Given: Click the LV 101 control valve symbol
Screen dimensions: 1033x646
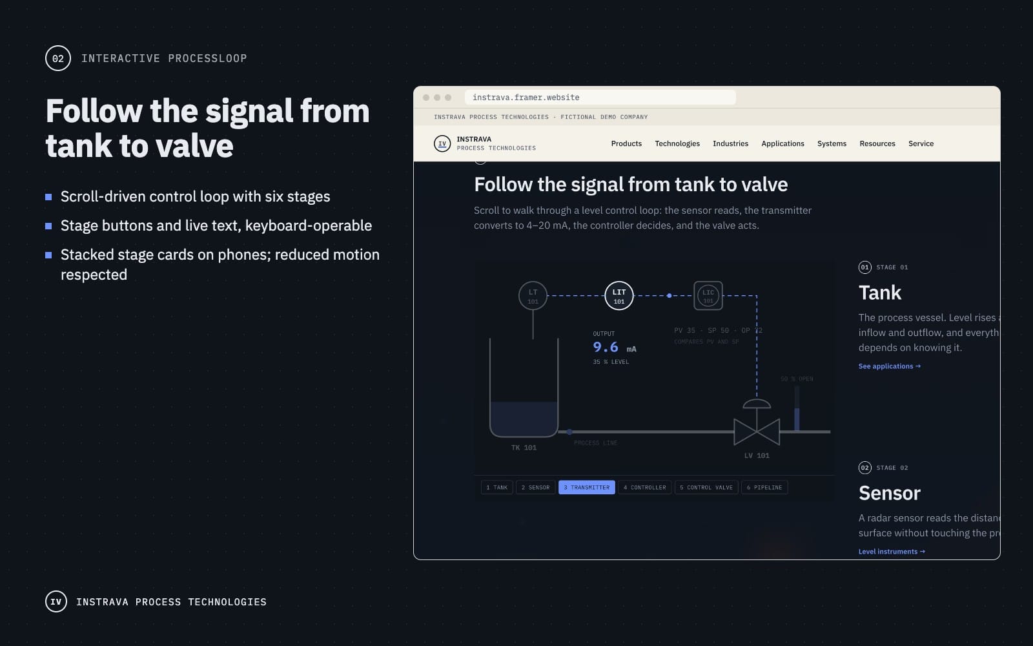Looking at the screenshot, I should tap(757, 423).
